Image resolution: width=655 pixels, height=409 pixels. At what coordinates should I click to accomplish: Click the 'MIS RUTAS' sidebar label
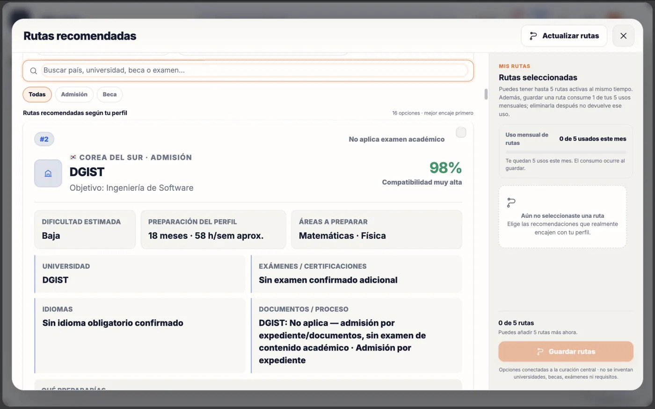click(x=515, y=66)
